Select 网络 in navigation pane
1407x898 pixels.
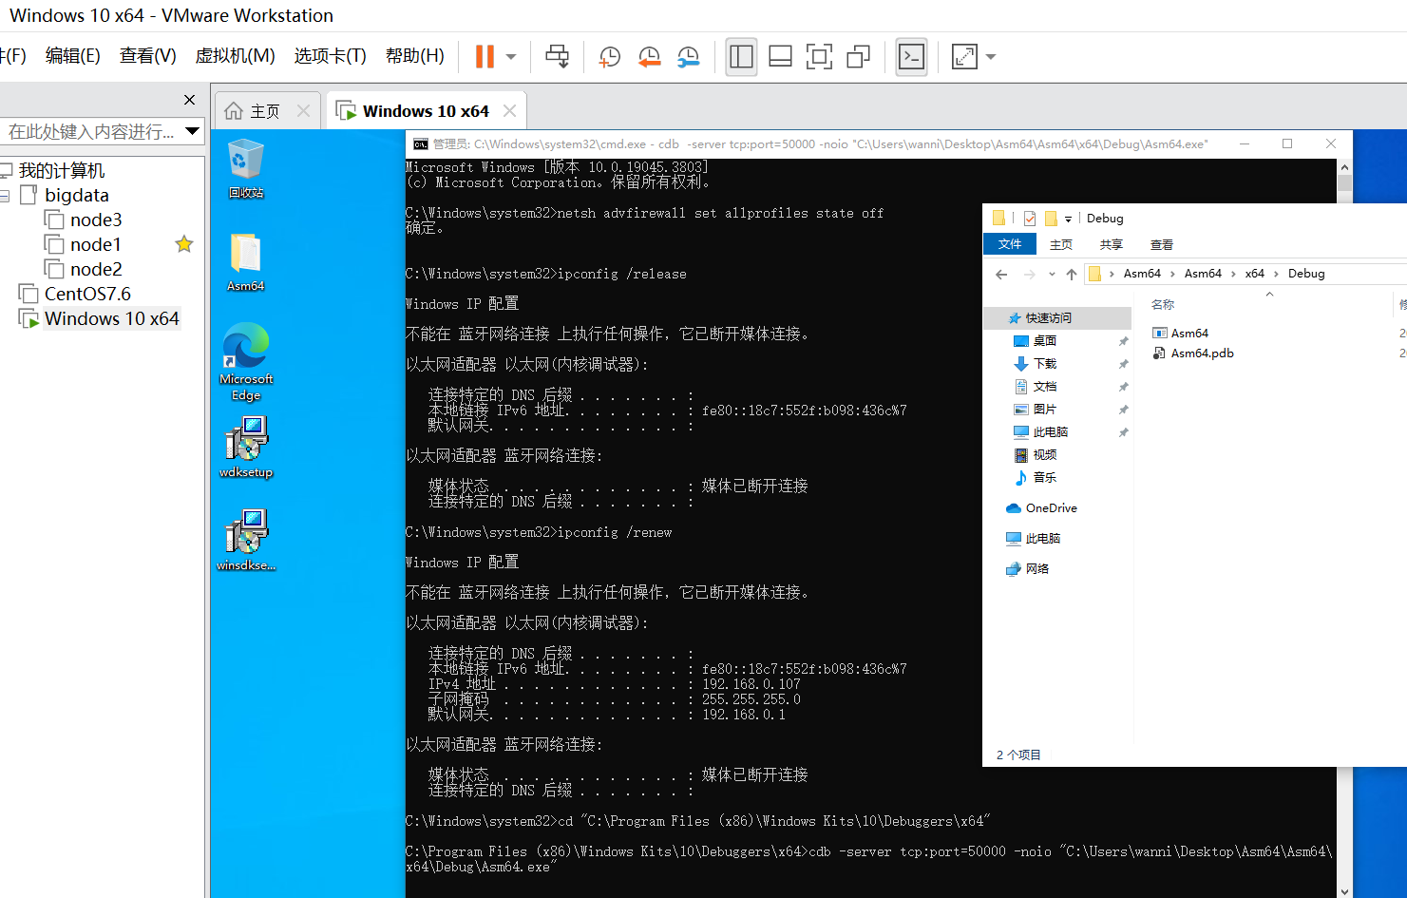1027,569
